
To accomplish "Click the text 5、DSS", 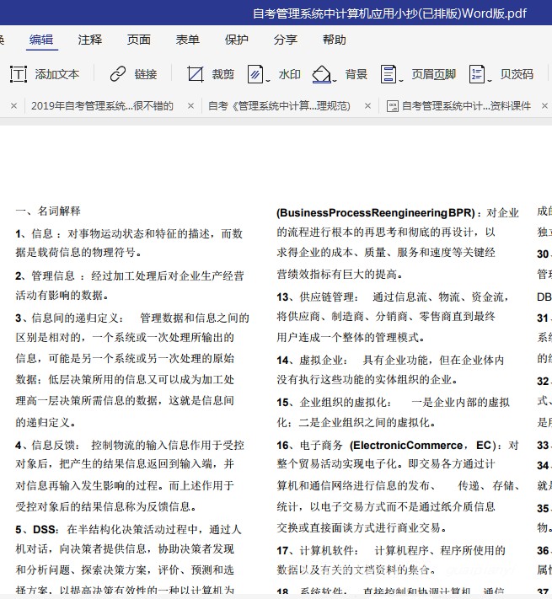I will [37, 529].
